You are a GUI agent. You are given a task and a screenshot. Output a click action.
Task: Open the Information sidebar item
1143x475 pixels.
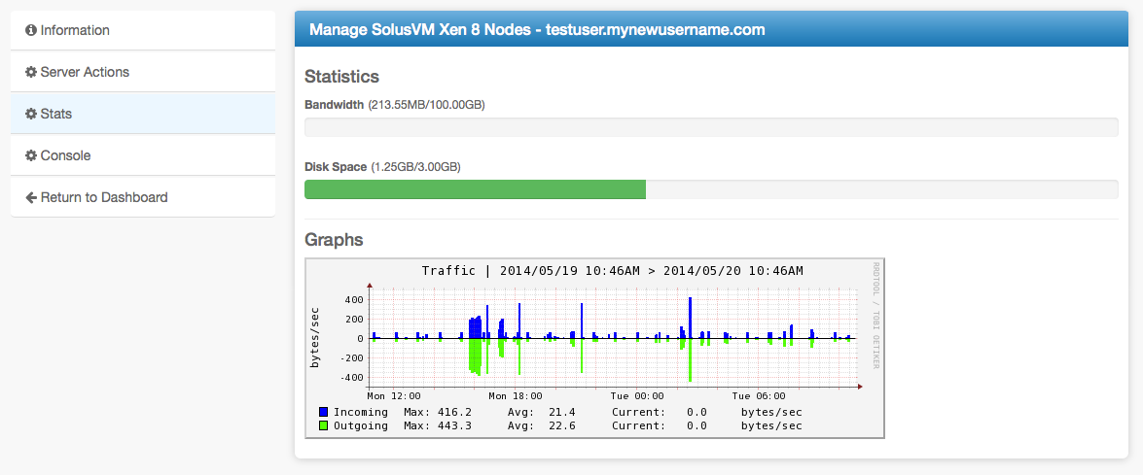pos(75,30)
